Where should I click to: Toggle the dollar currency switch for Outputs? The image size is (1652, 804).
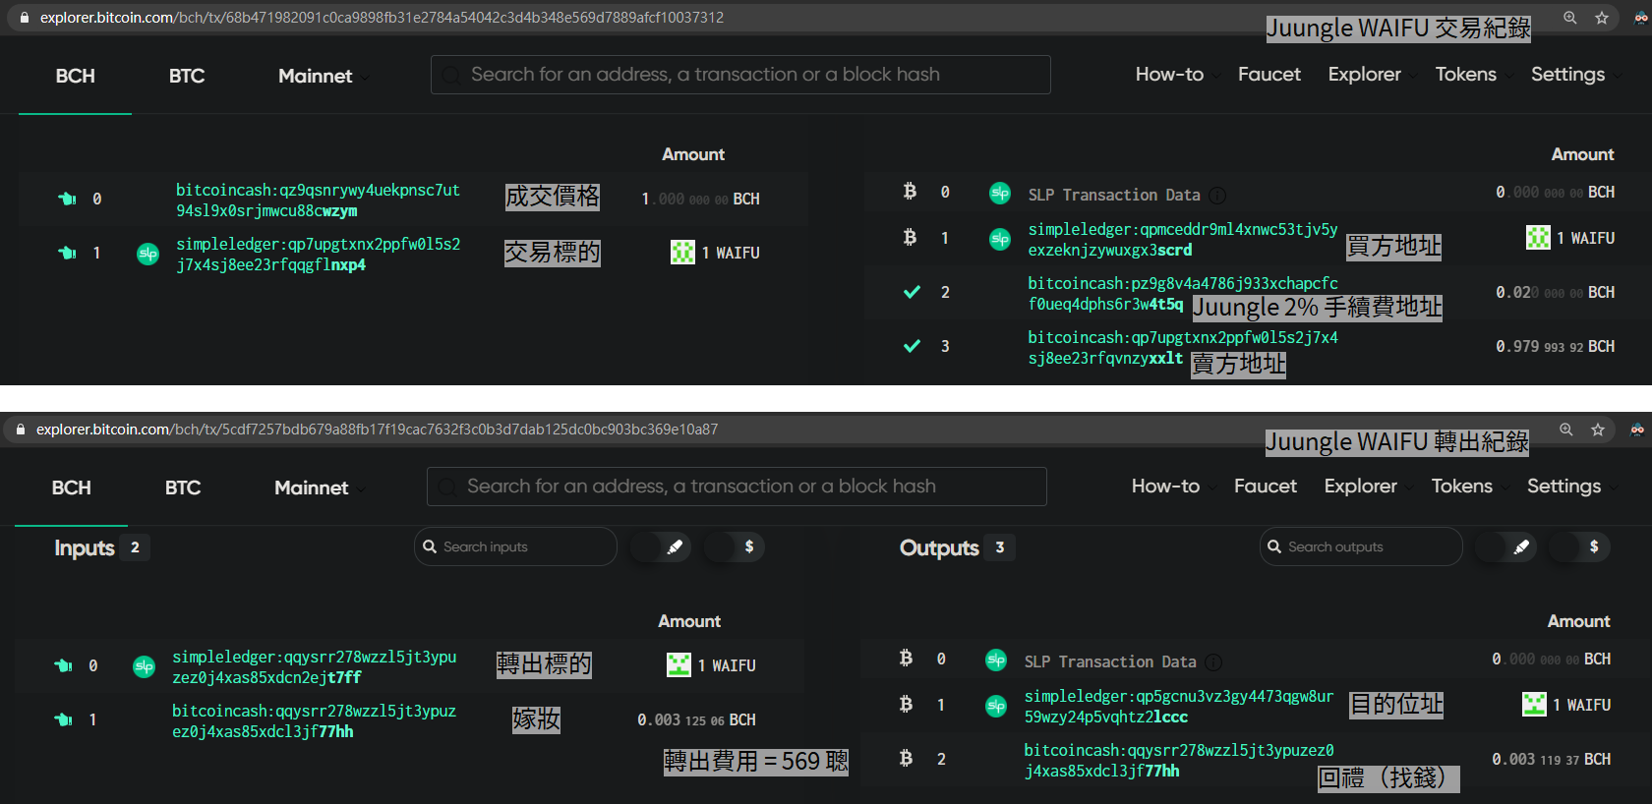point(1580,546)
